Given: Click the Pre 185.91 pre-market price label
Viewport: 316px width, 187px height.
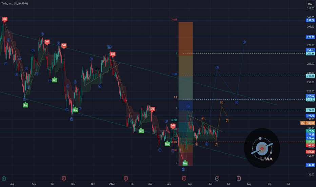Looking at the screenshot, I should [x=308, y=123].
